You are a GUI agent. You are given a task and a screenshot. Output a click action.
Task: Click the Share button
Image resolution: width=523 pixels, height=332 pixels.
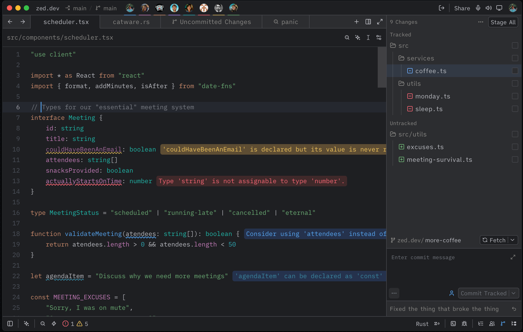pyautogui.click(x=462, y=8)
